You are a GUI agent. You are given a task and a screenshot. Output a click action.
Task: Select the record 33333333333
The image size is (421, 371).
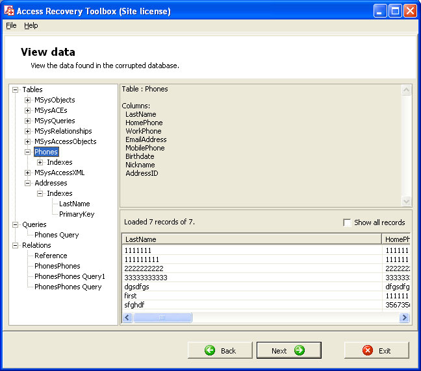click(252, 278)
